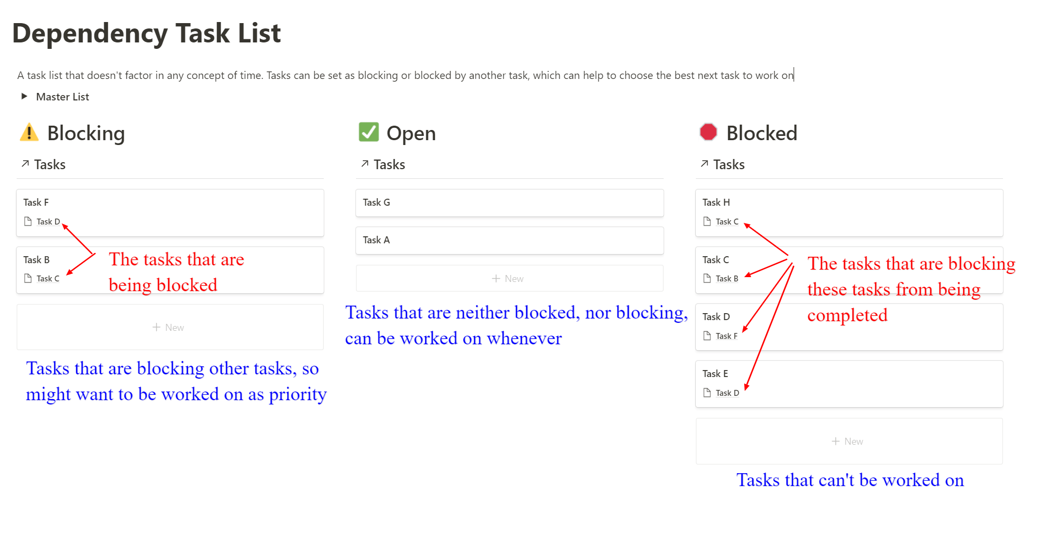Open linked Tasks arrow in Open column
Viewport: 1047px width, 536px height.
pos(365,164)
